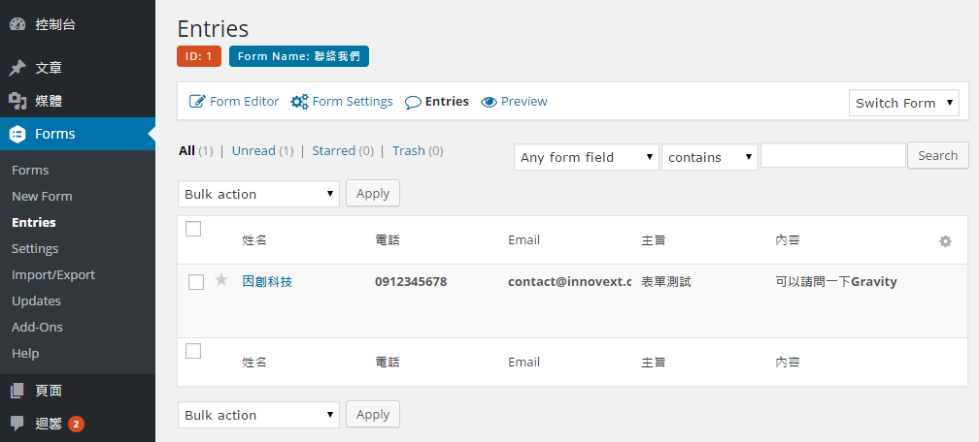Viewport: 979px width, 442px height.
Task: Click the Preview eye icon
Action: coord(489,102)
